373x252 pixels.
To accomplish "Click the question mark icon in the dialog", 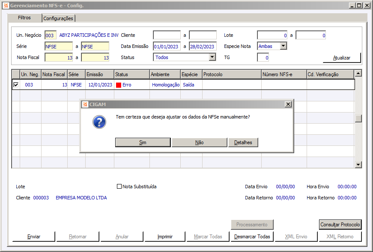I will click(x=99, y=122).
